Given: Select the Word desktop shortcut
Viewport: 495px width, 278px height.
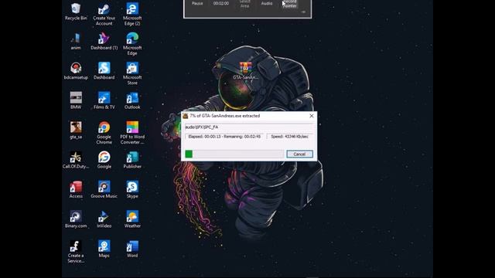Looking at the screenshot, I should 132,249.
